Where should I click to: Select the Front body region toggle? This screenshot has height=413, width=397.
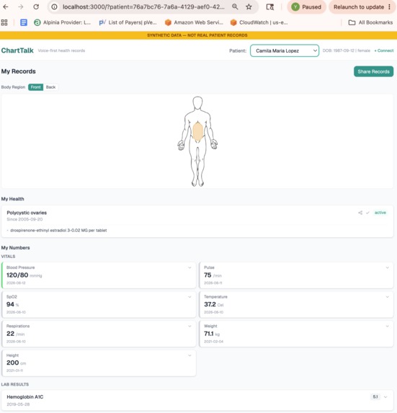tap(35, 87)
